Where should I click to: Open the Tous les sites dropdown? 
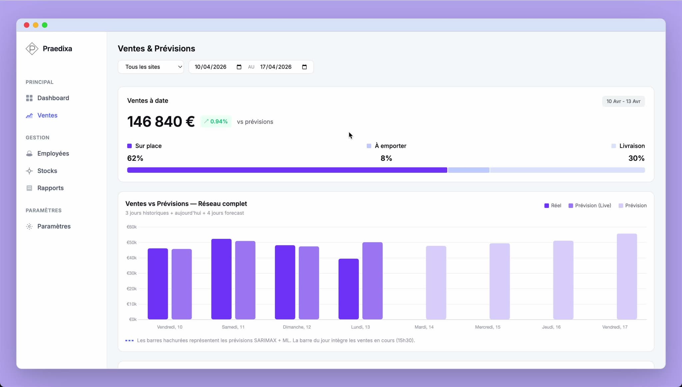151,67
